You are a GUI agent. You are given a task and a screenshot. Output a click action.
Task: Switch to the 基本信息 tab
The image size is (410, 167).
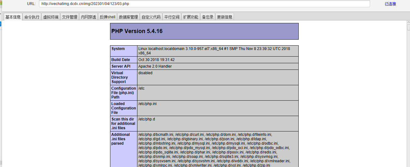pyautogui.click(x=13, y=17)
